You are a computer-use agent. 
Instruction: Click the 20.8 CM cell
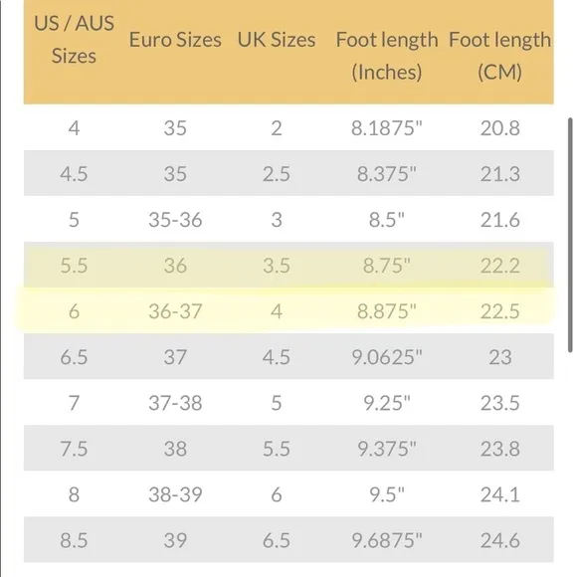[x=499, y=128]
